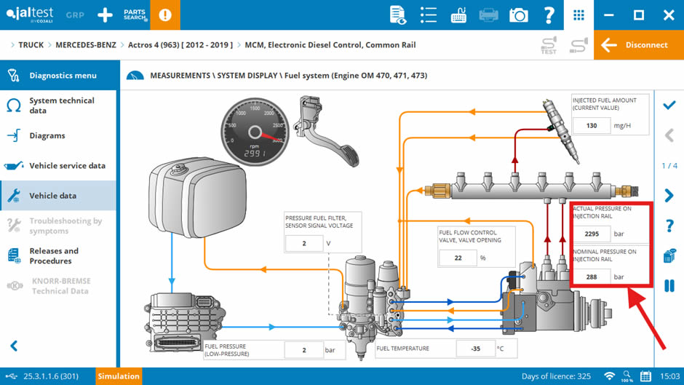Click the cable connection icon beside TEST
The width and height of the screenshot is (684, 385).
coord(579,45)
